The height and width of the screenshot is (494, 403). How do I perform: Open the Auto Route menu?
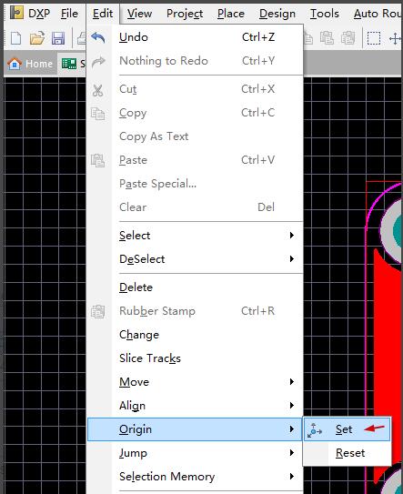tap(378, 14)
